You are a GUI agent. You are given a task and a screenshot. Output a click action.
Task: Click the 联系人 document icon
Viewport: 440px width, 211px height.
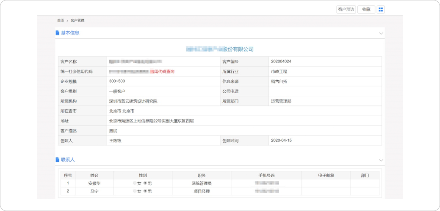(x=58, y=160)
